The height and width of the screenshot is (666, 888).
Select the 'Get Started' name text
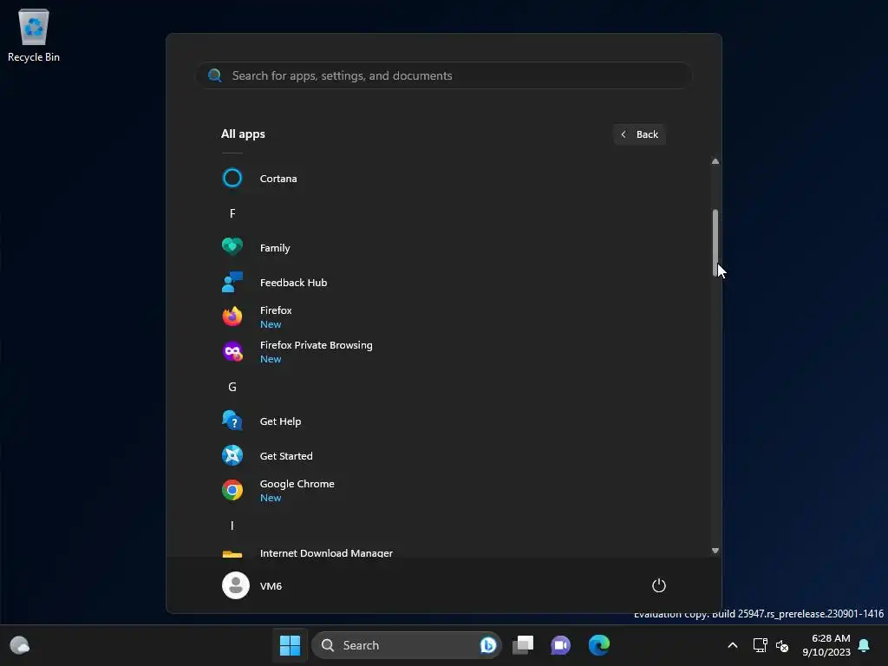click(286, 456)
